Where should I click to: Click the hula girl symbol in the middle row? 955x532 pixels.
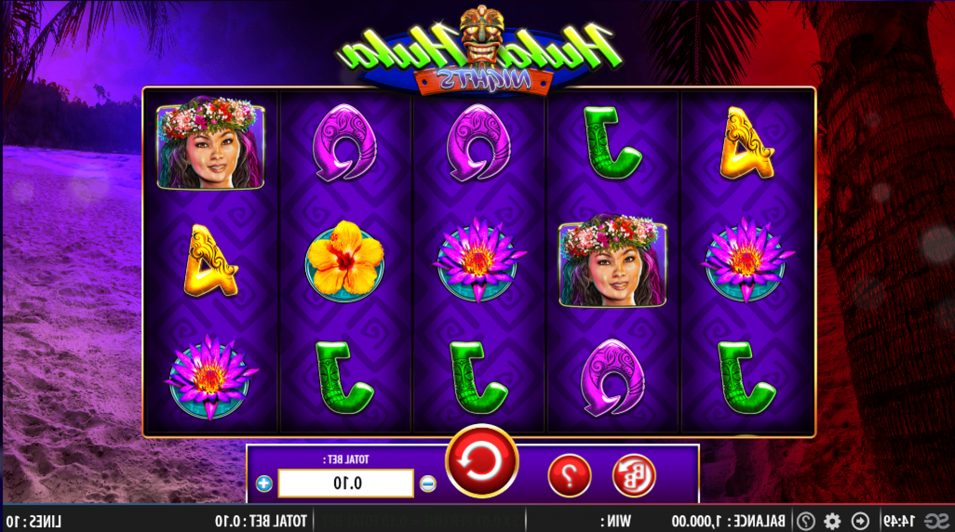tap(612, 260)
